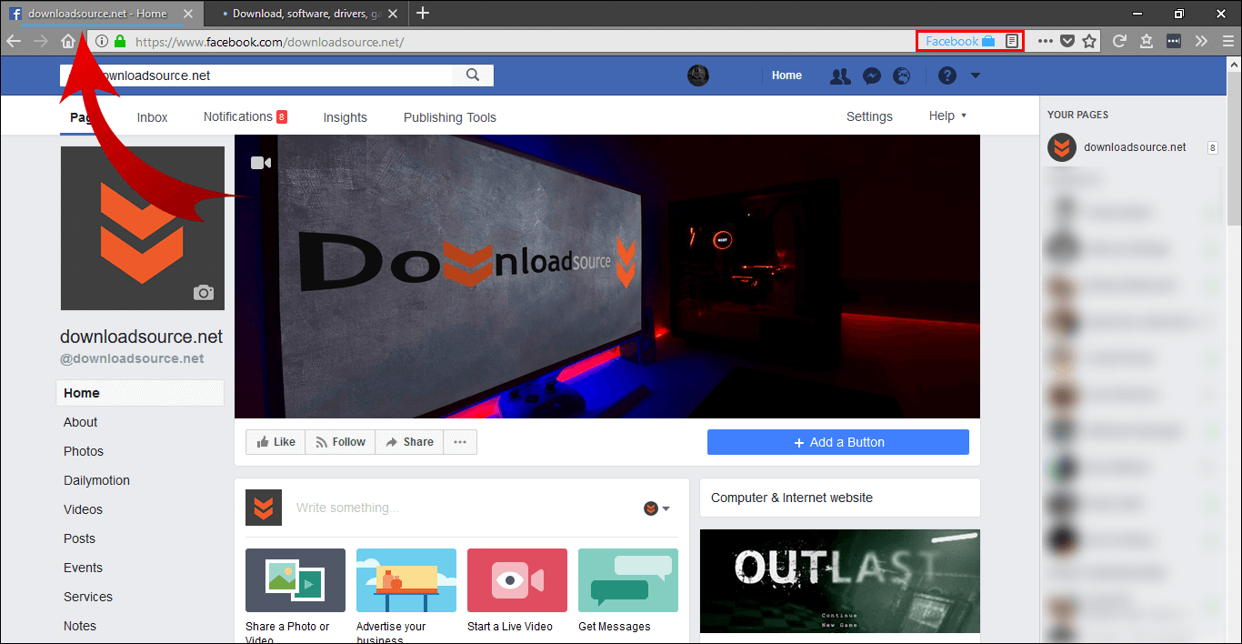
Task: Click the Follow button
Action: [x=340, y=442]
